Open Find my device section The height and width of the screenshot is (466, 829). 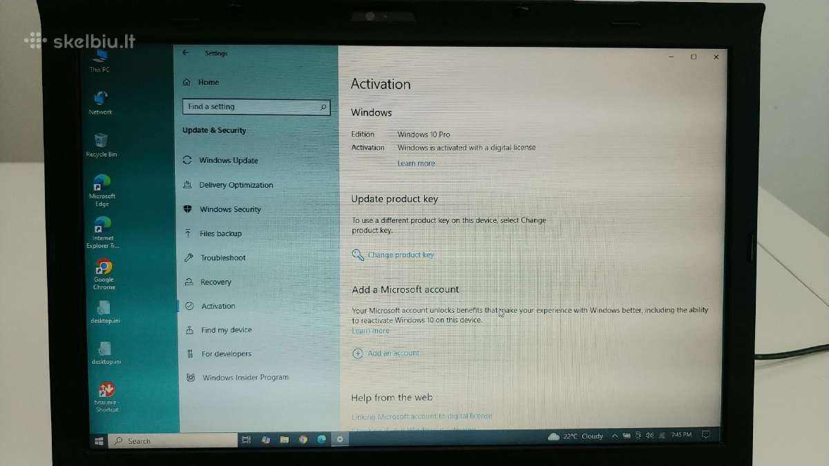218,330
